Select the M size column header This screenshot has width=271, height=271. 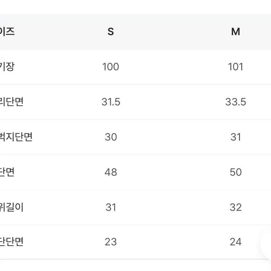[x=236, y=32]
